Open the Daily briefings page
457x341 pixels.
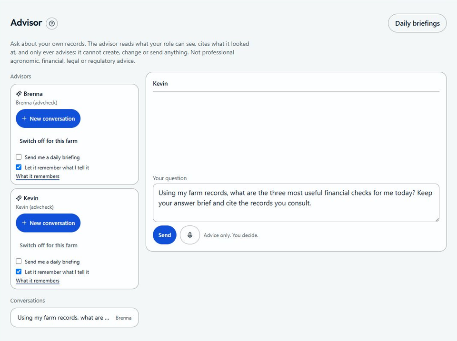[417, 23]
